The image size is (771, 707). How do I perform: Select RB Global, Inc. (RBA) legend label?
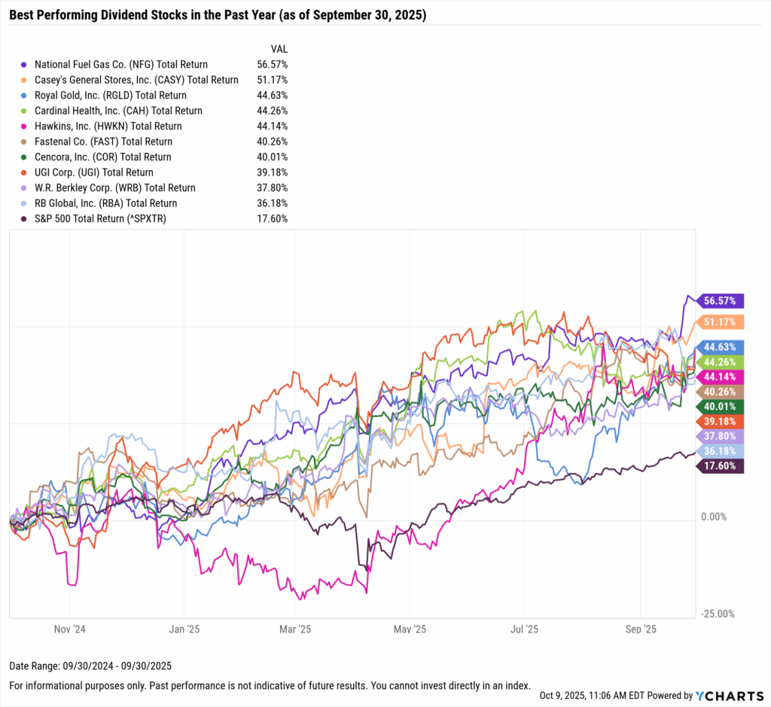point(105,203)
